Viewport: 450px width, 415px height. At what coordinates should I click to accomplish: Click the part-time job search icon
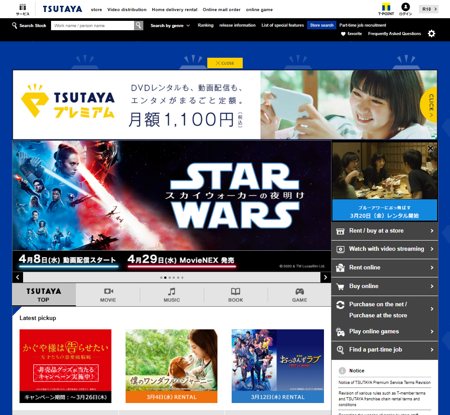(340, 350)
